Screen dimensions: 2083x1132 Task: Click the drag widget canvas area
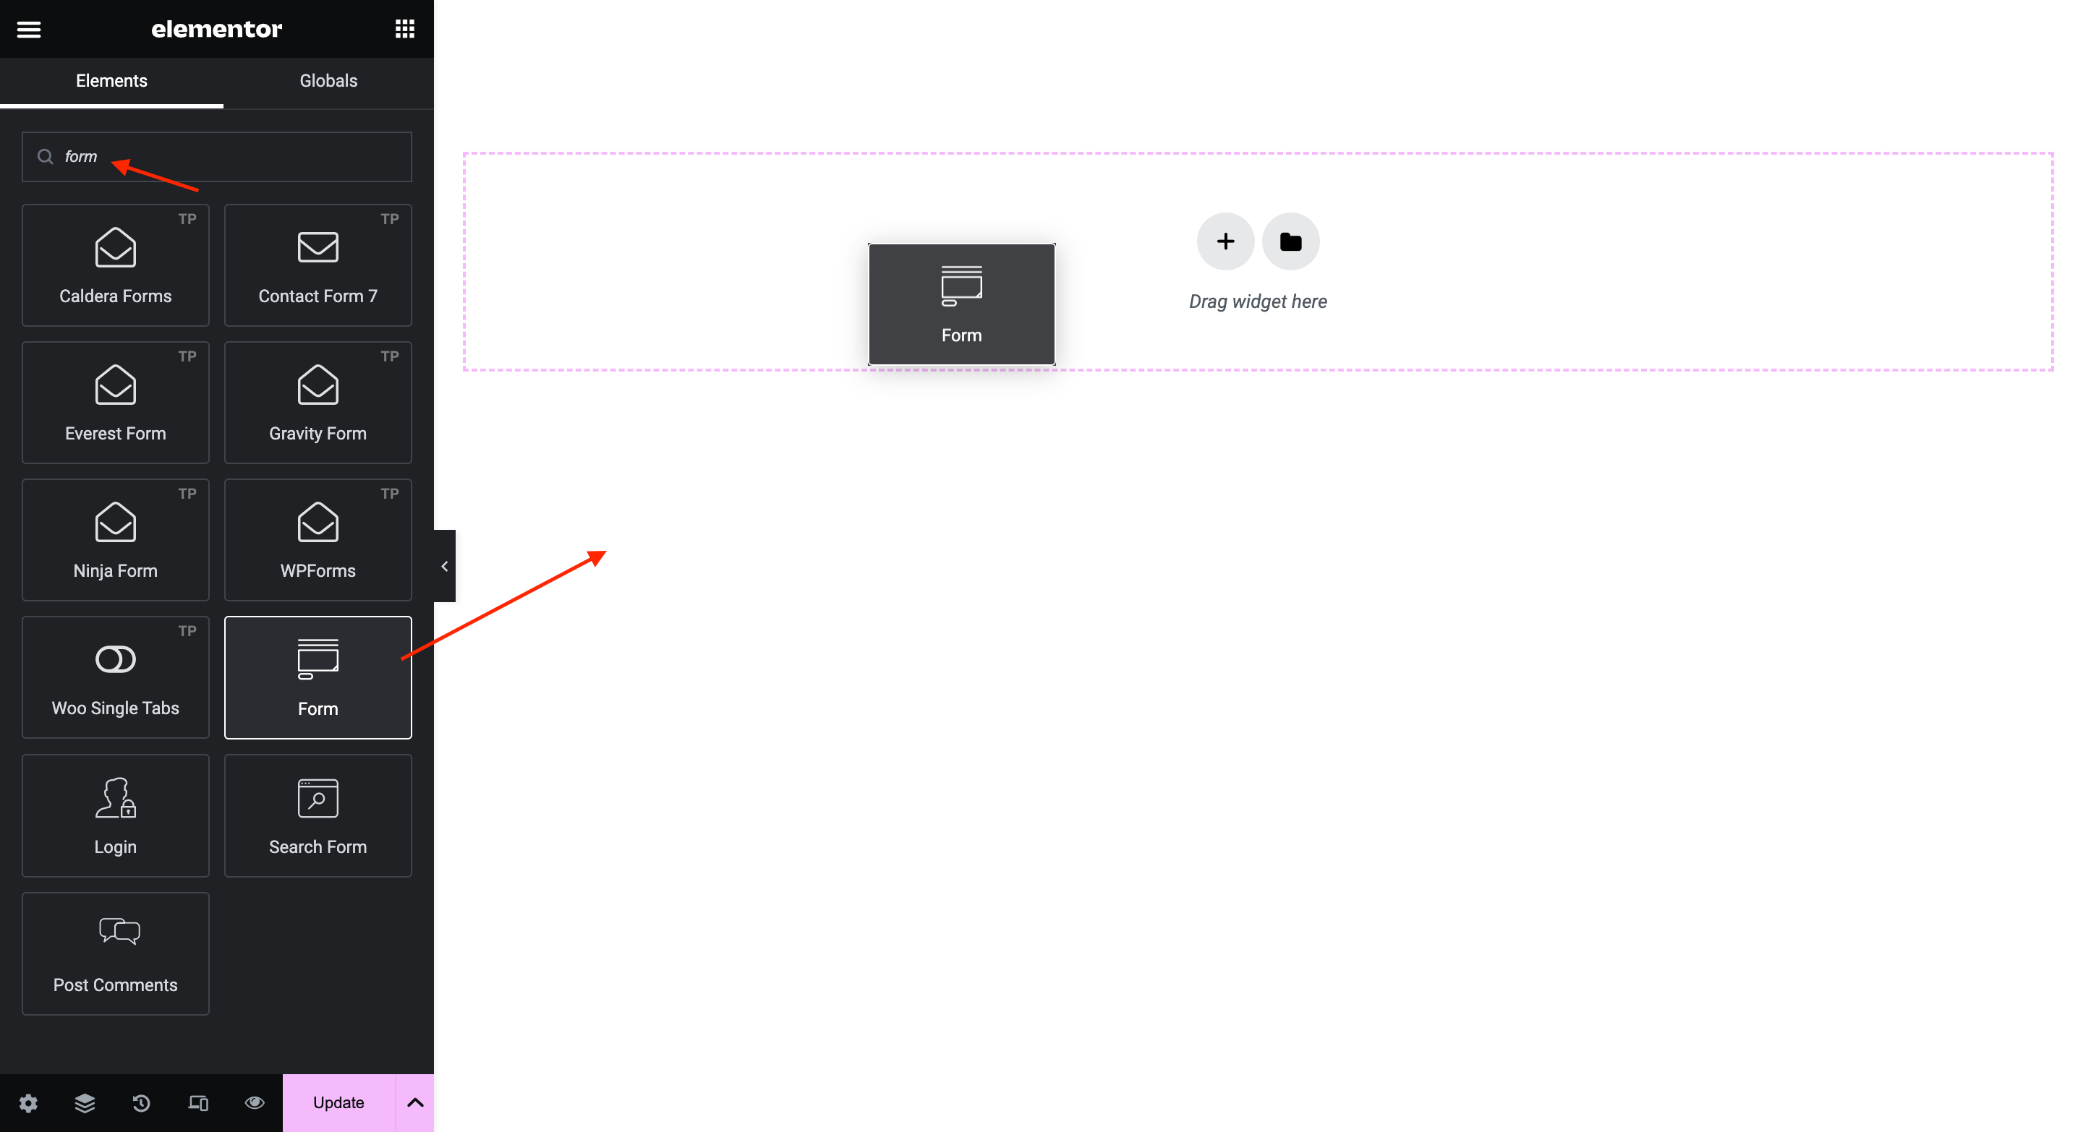click(1256, 300)
